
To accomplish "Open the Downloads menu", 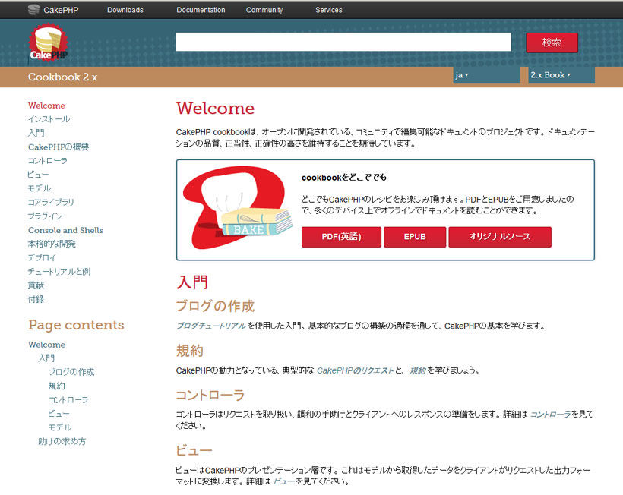I will click(x=125, y=10).
